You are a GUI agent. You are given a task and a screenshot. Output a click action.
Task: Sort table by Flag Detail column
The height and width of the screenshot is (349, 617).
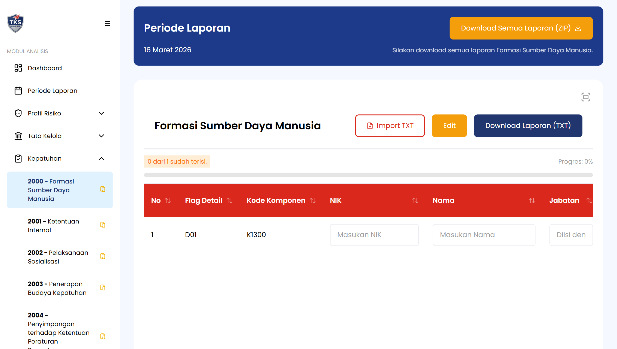pyautogui.click(x=229, y=201)
